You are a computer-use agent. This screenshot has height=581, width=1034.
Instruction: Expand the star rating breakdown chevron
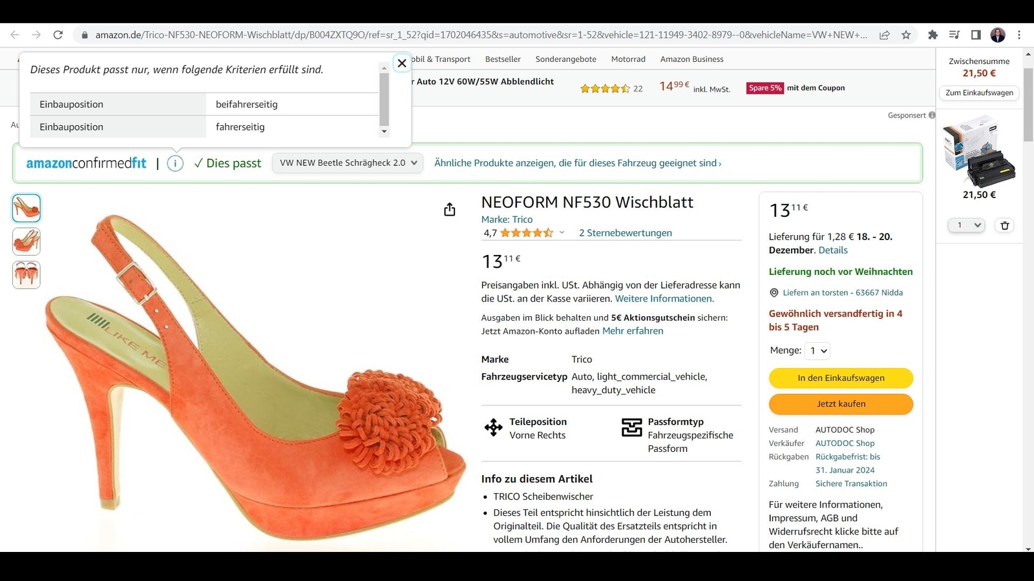pos(562,233)
